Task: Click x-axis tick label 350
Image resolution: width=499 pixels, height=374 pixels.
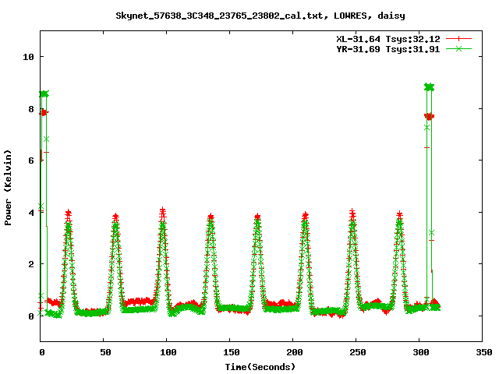Action: click(483, 352)
